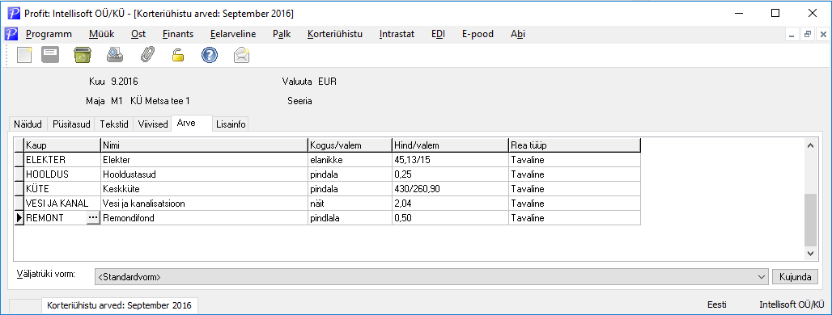Open the Programm menu

coord(49,34)
